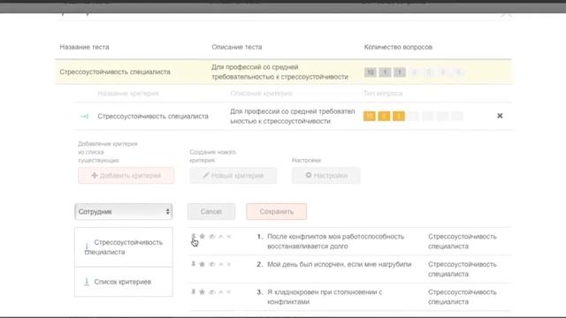Click 'Тип вопроса' sub-header
566x318 pixels.
(x=383, y=94)
